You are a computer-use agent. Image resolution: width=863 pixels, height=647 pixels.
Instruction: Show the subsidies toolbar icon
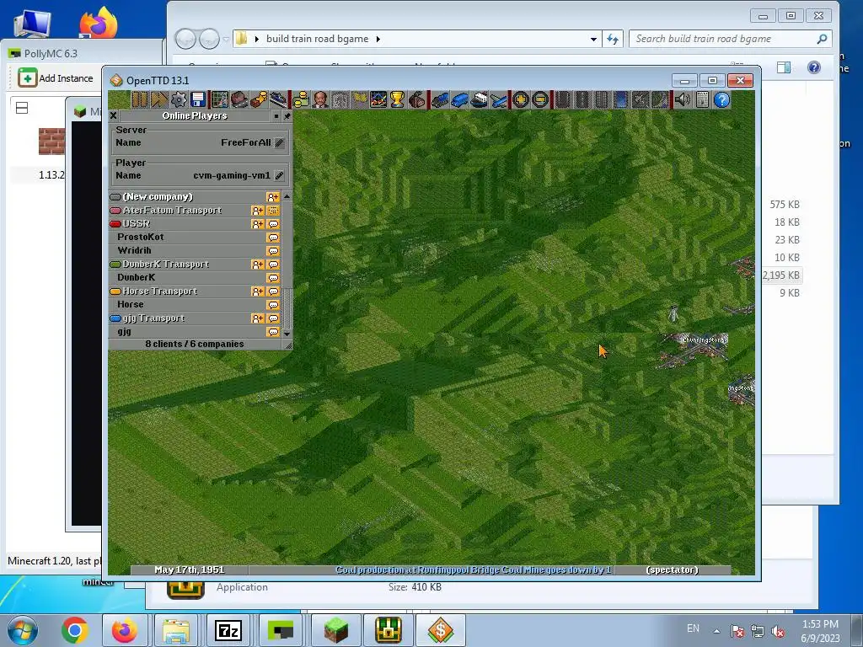(259, 99)
